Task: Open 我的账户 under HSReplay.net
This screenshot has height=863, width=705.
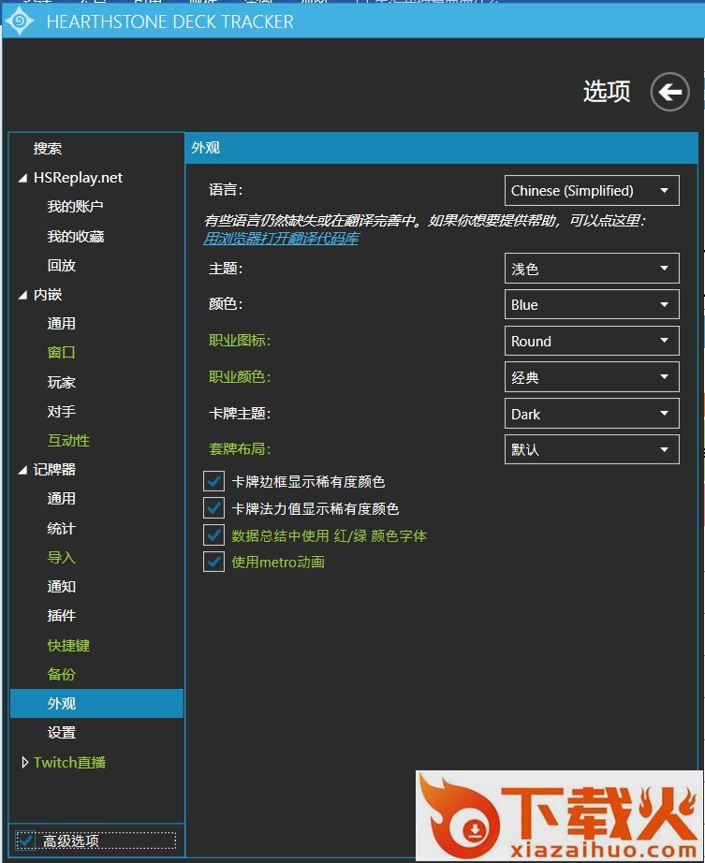Action: click(76, 207)
